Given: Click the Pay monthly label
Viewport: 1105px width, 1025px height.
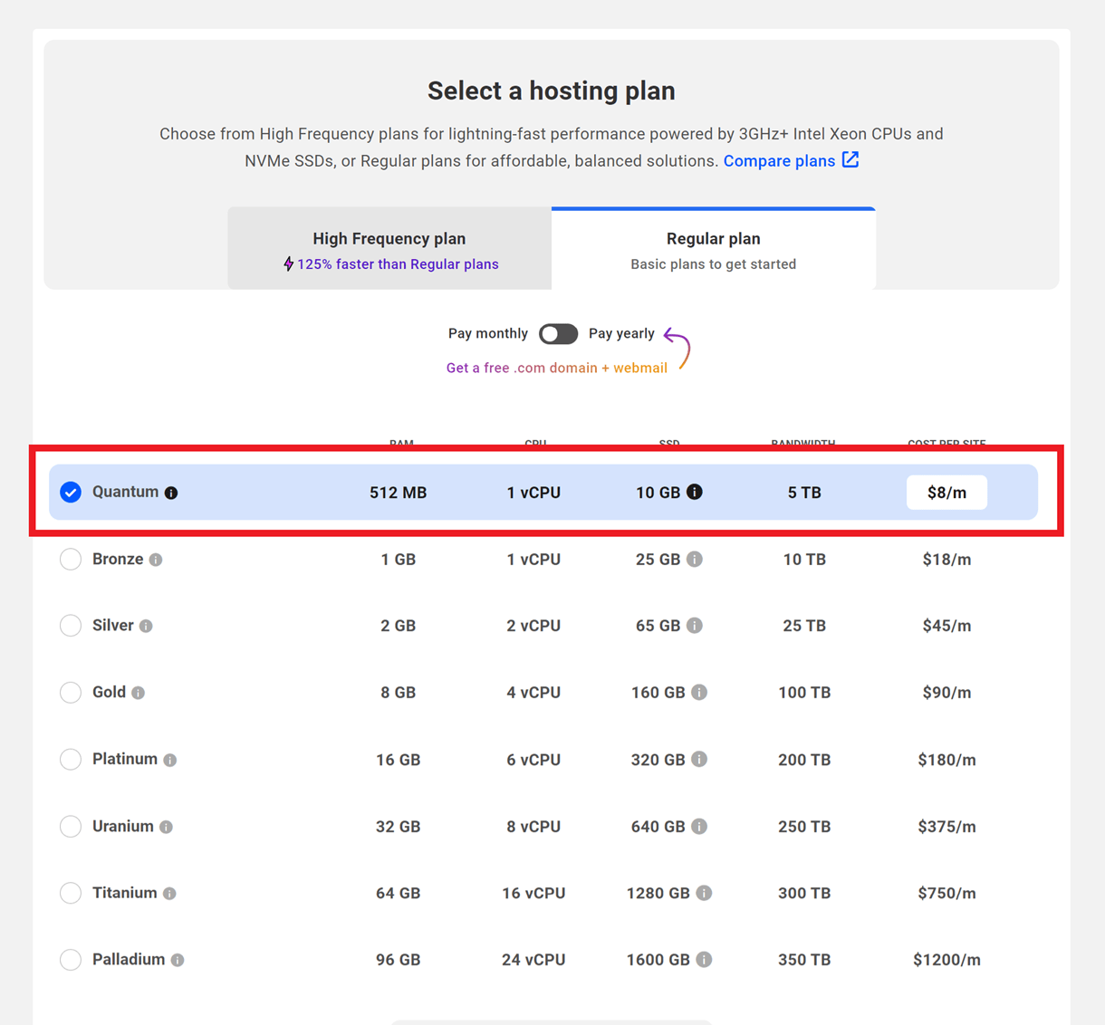Looking at the screenshot, I should click(488, 333).
